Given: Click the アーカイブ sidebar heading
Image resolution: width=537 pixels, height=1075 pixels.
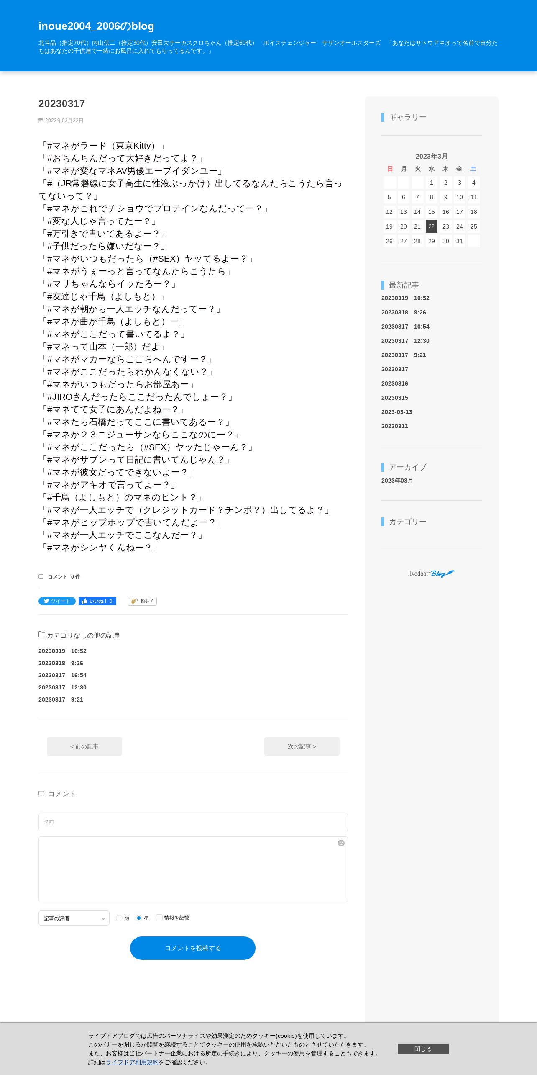Looking at the screenshot, I should point(408,467).
